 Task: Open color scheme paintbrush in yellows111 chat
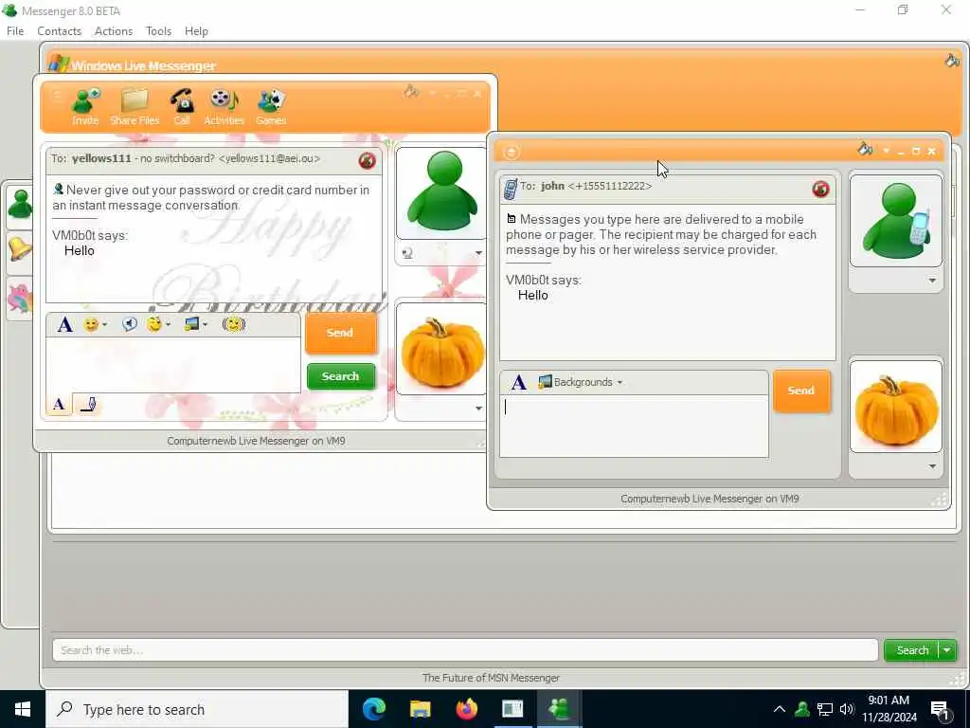(x=411, y=92)
